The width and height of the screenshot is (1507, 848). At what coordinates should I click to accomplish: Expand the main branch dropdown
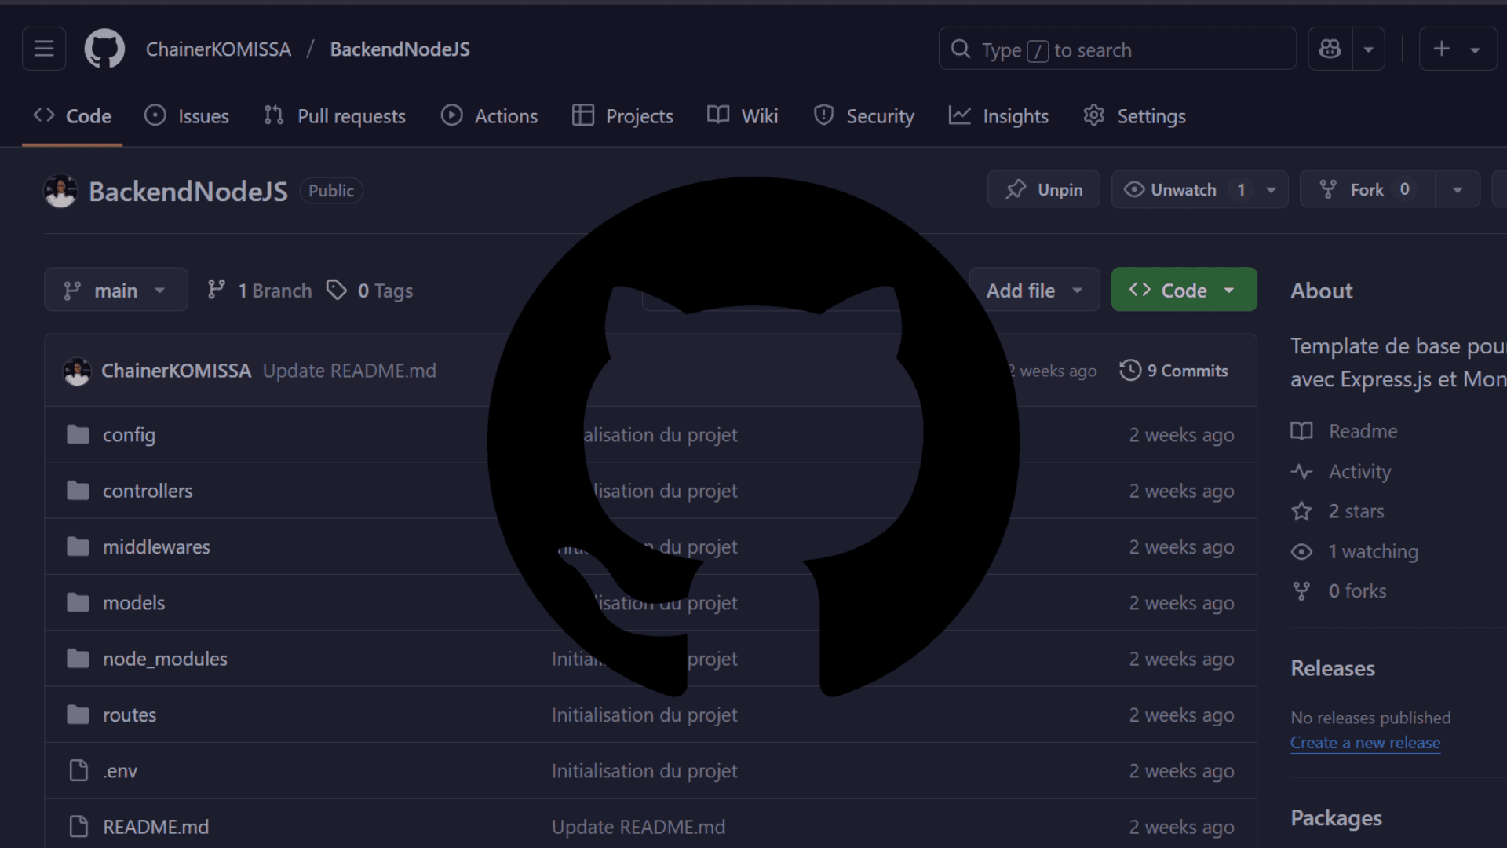click(x=116, y=291)
